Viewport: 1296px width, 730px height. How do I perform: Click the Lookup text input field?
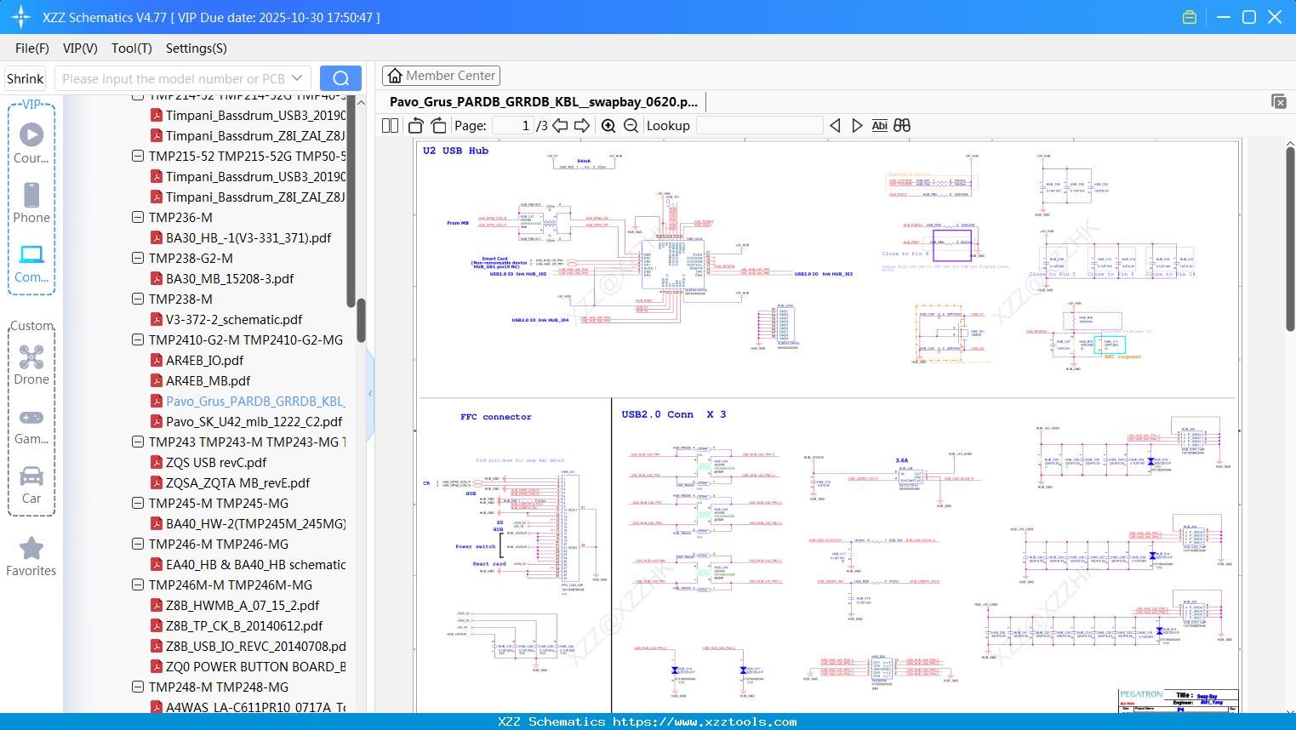tap(759, 126)
